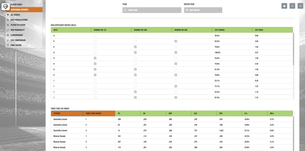Sort by the BB% column header
The width and height of the screenshot is (305, 151).
(280, 113)
